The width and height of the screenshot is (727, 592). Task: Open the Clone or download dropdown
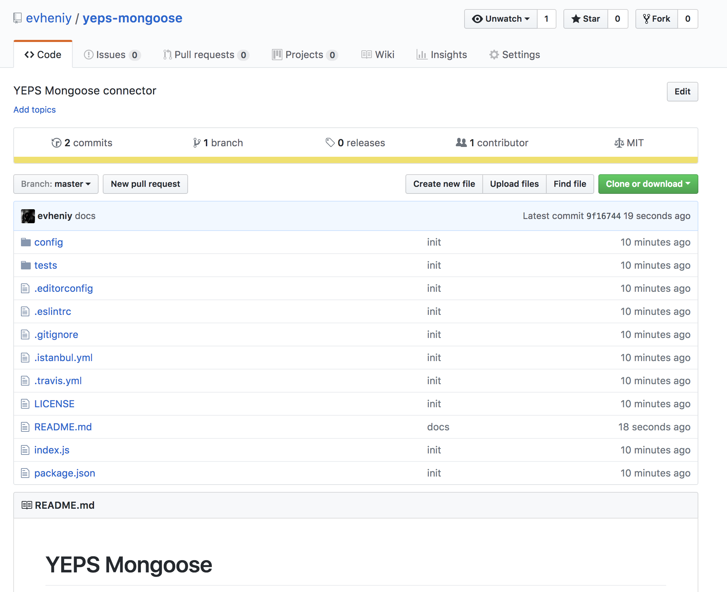(x=648, y=184)
